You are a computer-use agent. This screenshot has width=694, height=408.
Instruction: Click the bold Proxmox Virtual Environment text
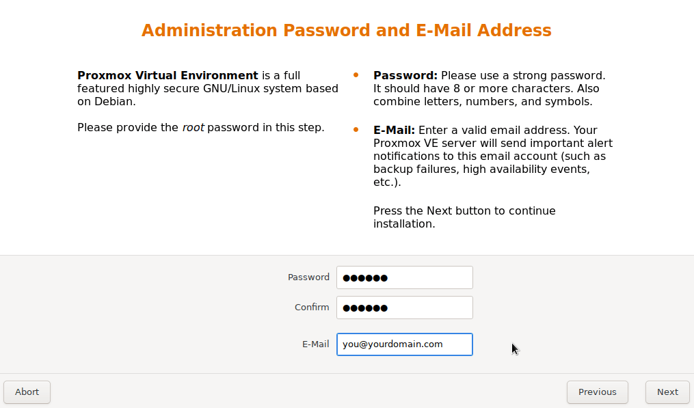[x=168, y=75]
